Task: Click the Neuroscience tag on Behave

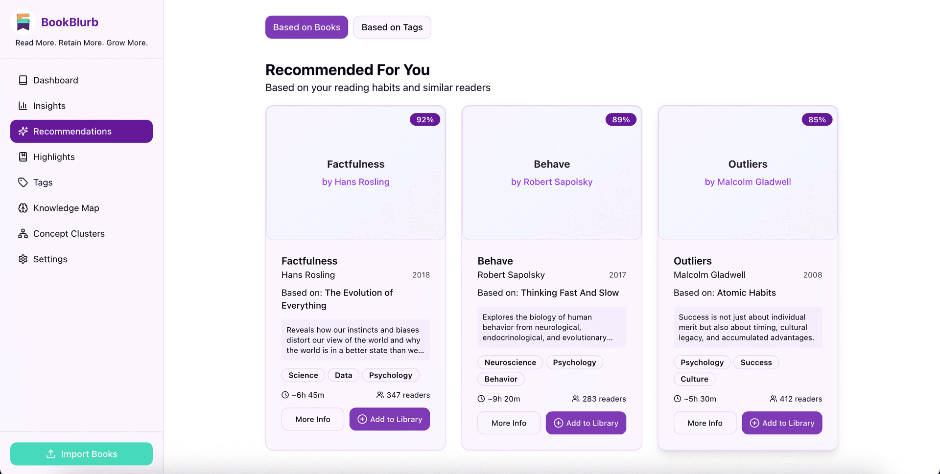Action: (x=510, y=362)
